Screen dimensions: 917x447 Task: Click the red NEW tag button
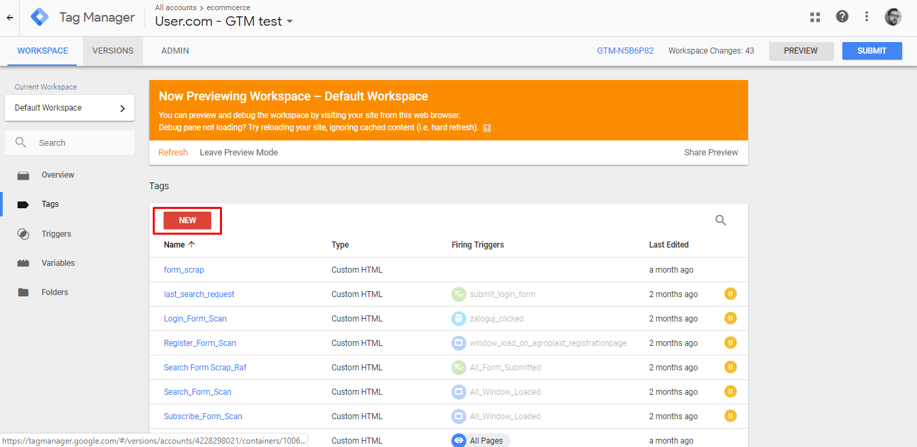click(x=187, y=220)
